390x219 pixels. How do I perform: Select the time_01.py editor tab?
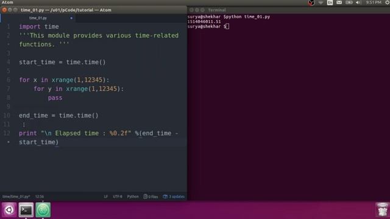pyautogui.click(x=38, y=18)
